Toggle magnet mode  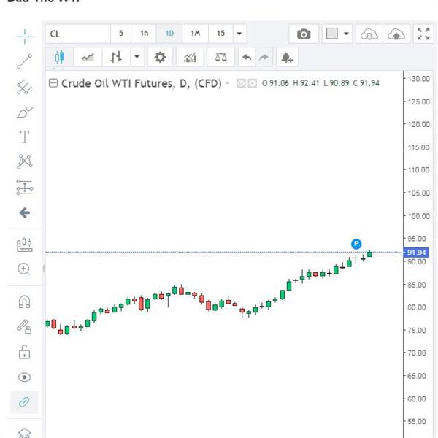(24, 302)
